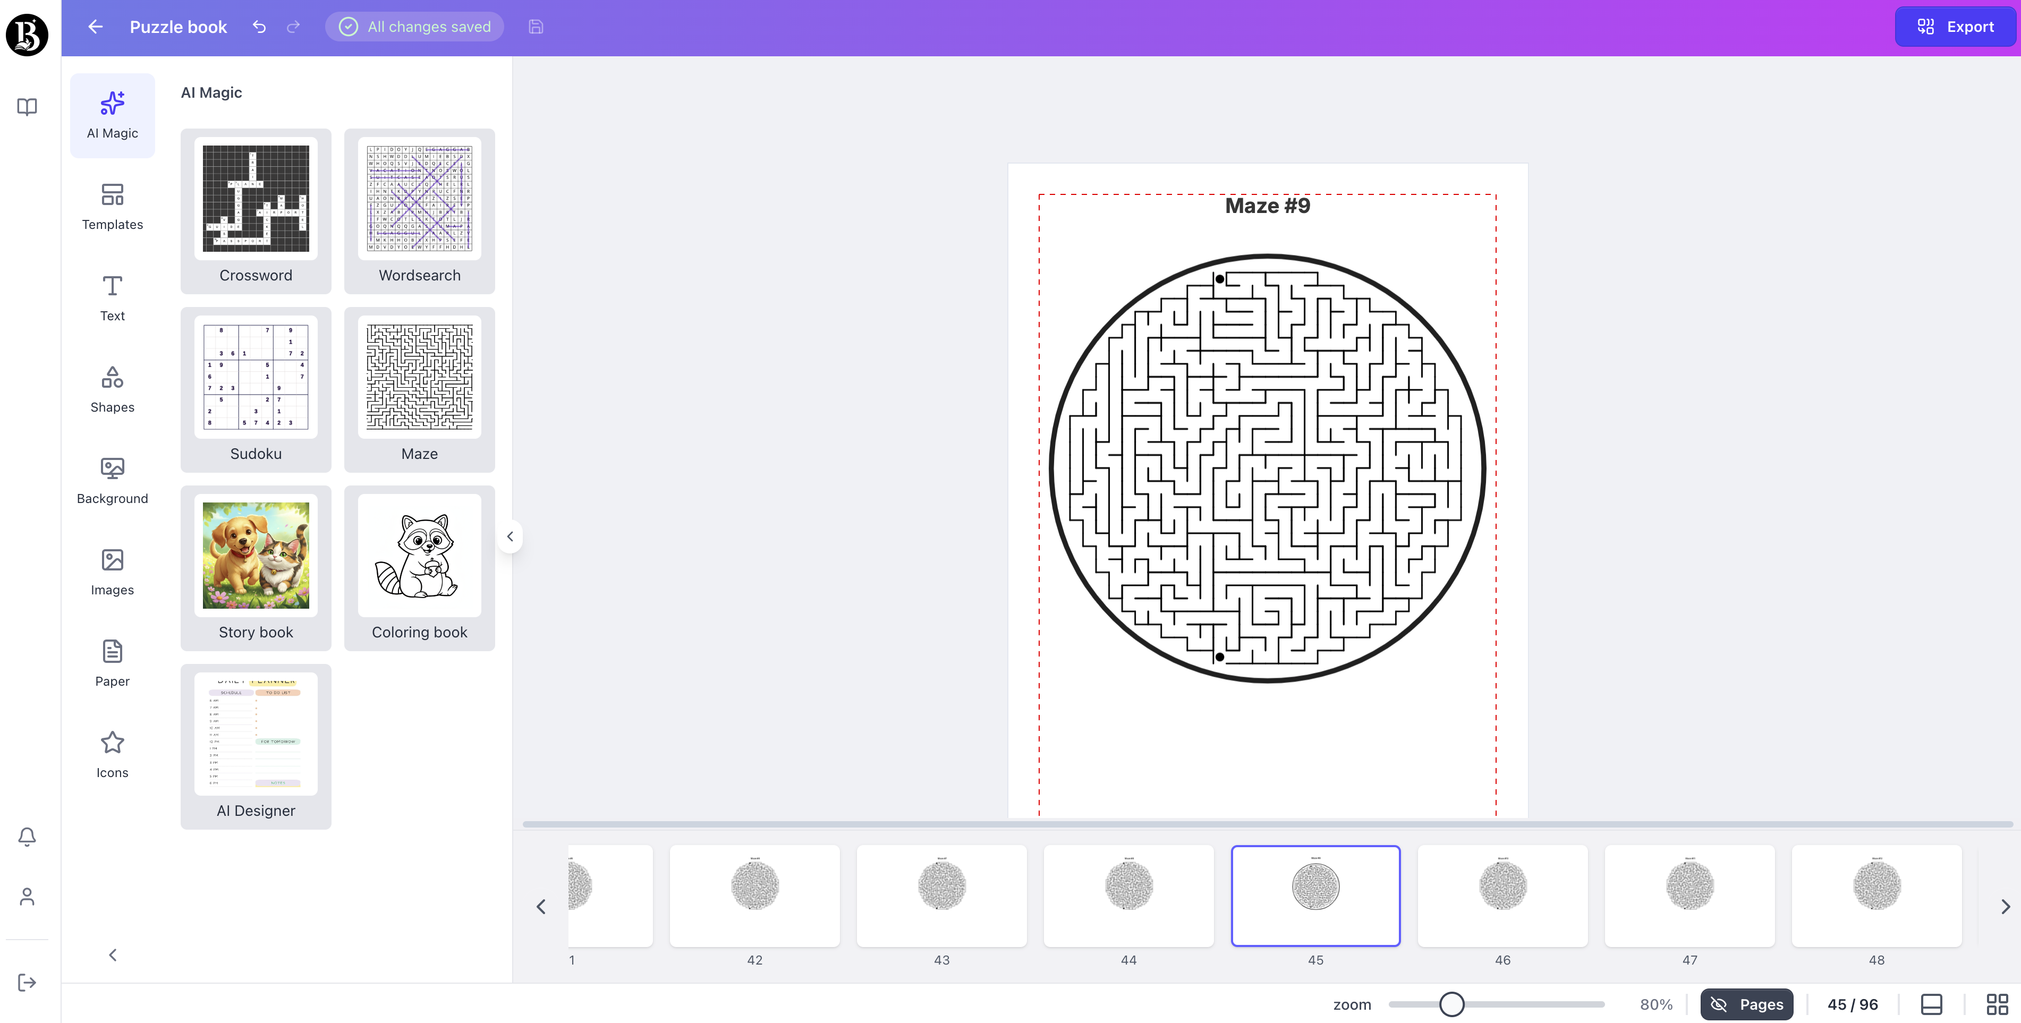This screenshot has height=1023, width=2021.
Task: Switch to the Templates tab
Action: [x=112, y=206]
